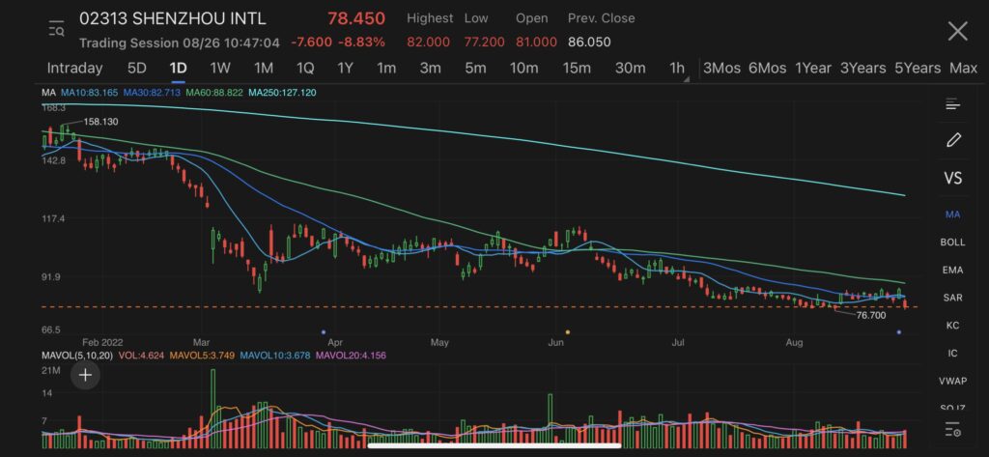Toggle the KC indicator

(952, 326)
